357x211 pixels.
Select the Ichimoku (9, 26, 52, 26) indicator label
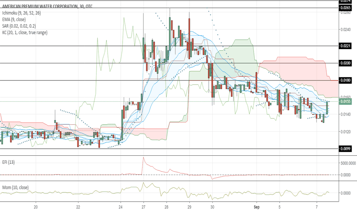point(21,13)
